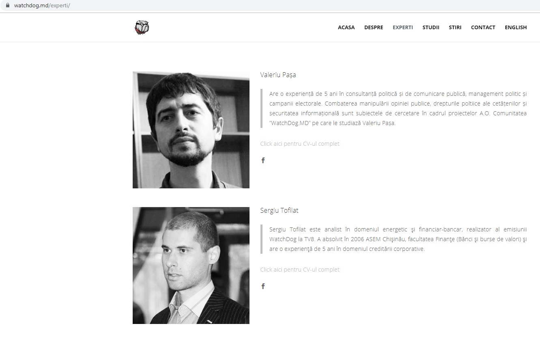This screenshot has width=540, height=339.
Task: Open Valeriu Pașa's Facebook icon
Action: coord(263,160)
